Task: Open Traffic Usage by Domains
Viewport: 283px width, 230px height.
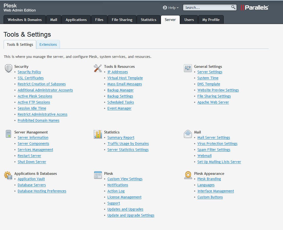Action: [128, 143]
